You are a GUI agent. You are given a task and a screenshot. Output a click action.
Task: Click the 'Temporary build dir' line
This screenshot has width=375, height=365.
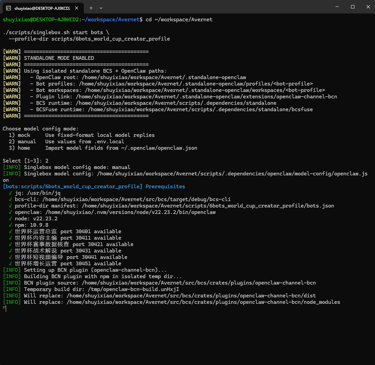coord(91,289)
